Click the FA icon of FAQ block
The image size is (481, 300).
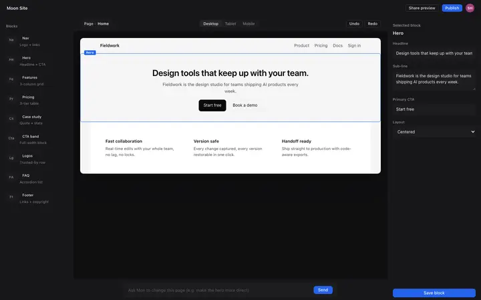11,177
